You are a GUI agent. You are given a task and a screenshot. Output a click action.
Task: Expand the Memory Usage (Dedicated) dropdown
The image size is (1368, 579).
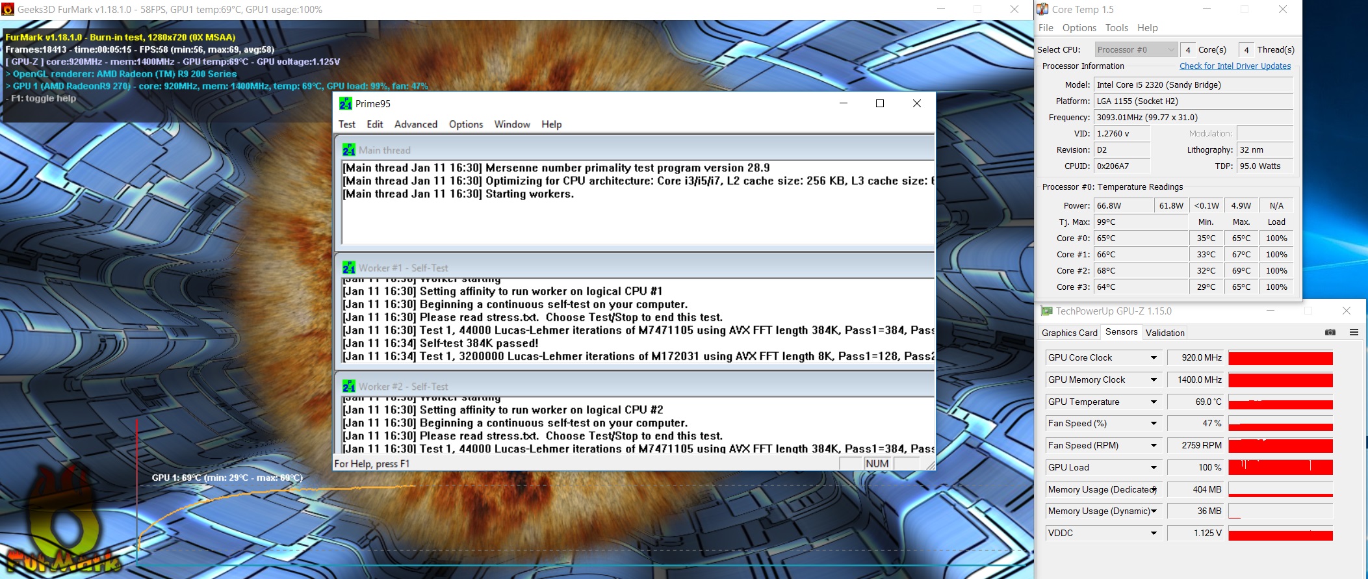tap(1154, 489)
